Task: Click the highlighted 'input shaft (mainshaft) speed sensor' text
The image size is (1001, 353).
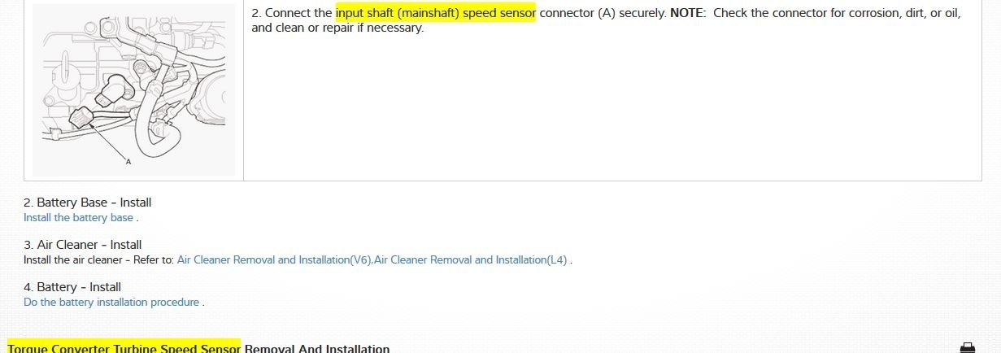Action: tap(435, 13)
